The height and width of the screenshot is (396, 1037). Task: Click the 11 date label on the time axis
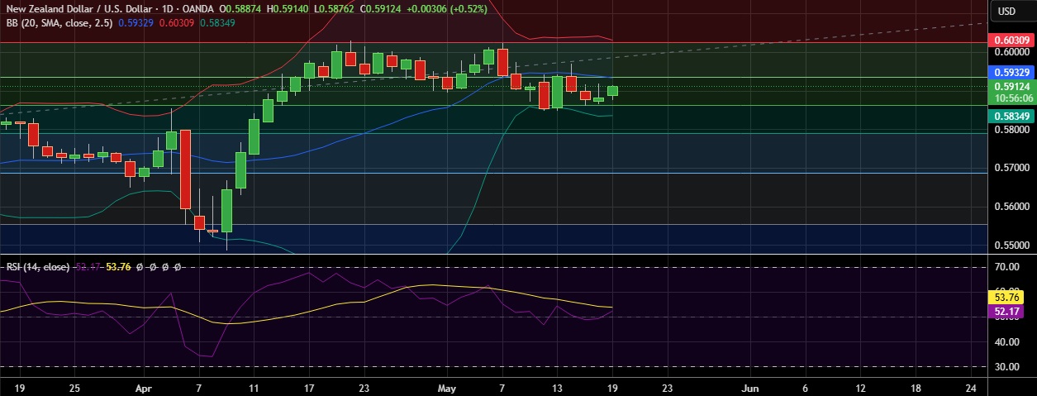click(x=254, y=388)
